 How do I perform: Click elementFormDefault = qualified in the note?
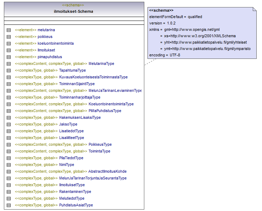click(x=175, y=17)
